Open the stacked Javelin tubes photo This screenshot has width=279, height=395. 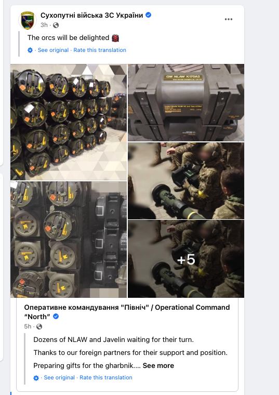[x=69, y=122]
